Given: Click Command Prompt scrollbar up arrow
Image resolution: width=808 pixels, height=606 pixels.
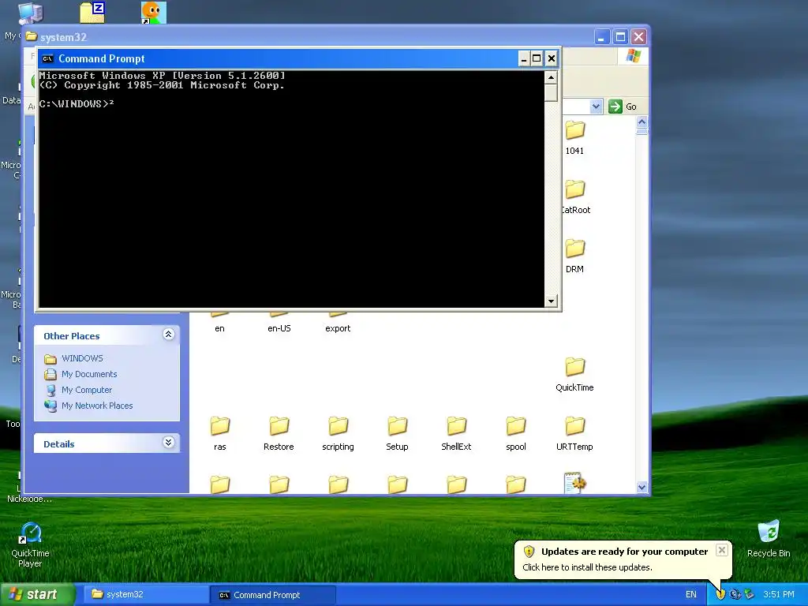Looking at the screenshot, I should tap(551, 78).
